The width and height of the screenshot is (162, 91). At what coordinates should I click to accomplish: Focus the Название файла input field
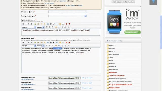68,12
